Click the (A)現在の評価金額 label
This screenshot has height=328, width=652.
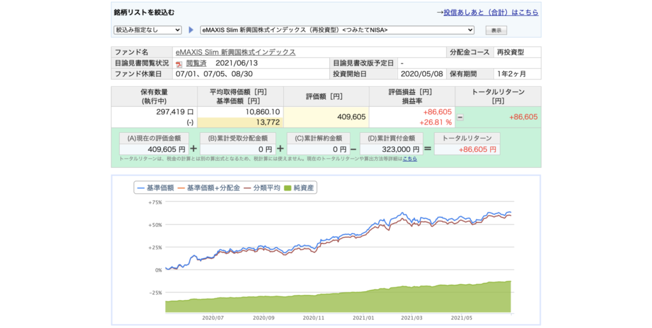click(154, 139)
